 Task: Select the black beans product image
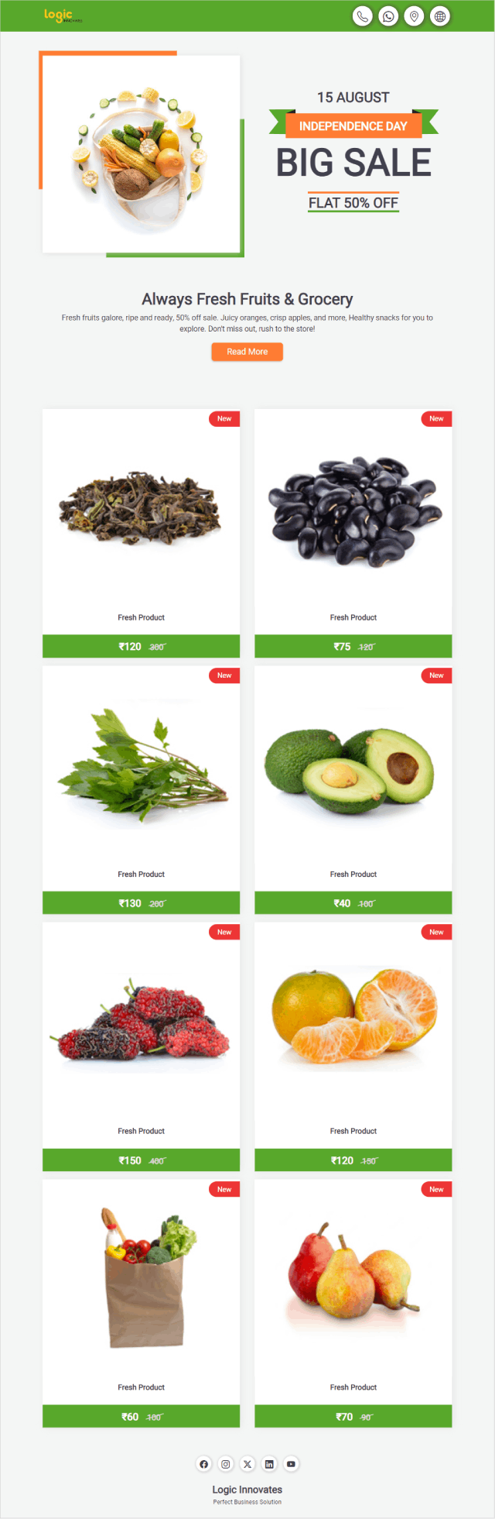pyautogui.click(x=353, y=512)
